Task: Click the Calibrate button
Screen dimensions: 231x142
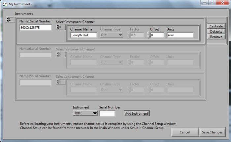Action: click(x=216, y=26)
